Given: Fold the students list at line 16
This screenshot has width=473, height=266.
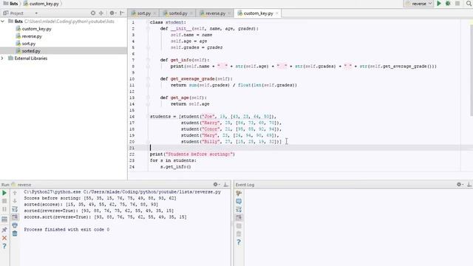Looking at the screenshot, I should click(x=148, y=117).
